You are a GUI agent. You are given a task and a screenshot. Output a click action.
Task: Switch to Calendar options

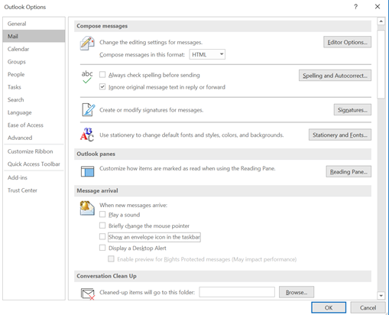[x=34, y=49]
